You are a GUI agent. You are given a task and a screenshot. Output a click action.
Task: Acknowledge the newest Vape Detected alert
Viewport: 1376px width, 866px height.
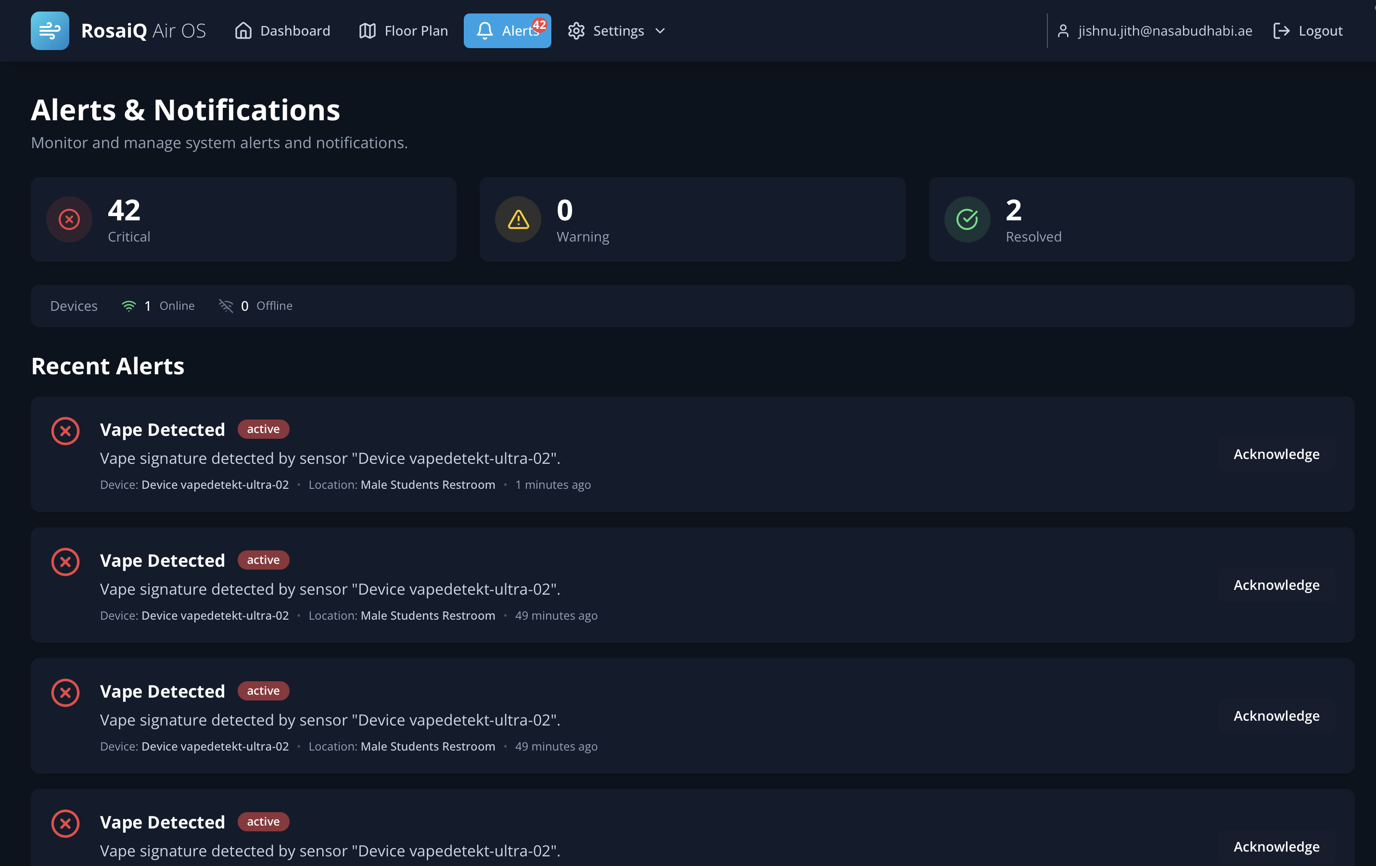click(1276, 454)
